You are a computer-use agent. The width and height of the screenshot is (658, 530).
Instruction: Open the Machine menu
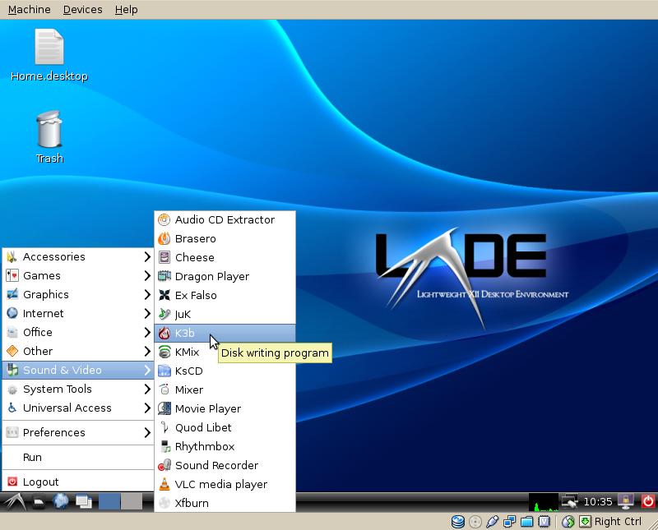tap(30, 9)
